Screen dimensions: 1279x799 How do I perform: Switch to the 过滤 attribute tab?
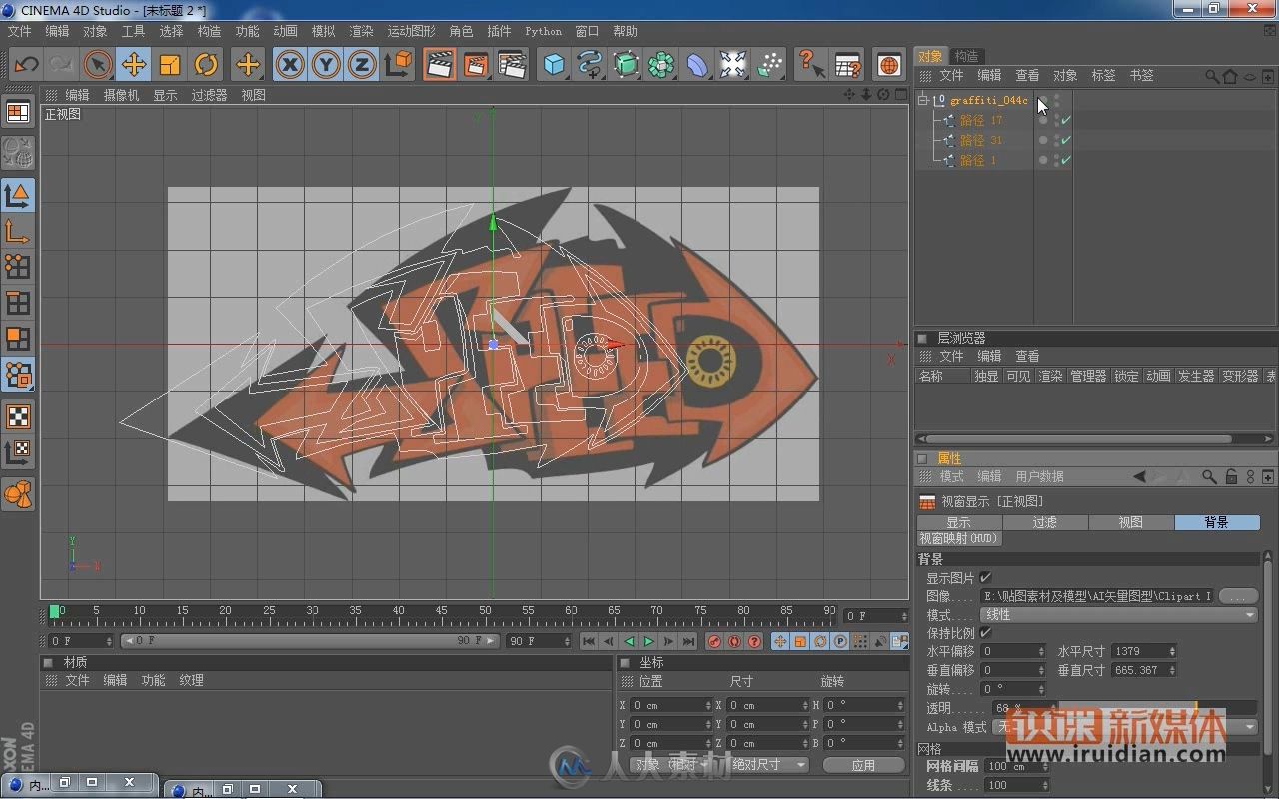[1045, 522]
